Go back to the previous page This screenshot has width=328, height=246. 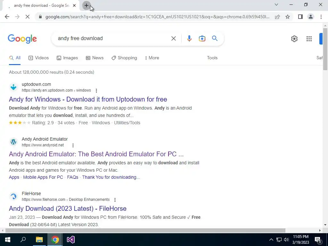pyautogui.click(x=7, y=17)
